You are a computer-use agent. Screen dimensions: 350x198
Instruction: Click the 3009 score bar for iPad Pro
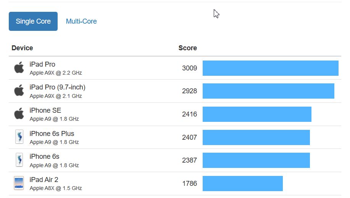[x=271, y=68]
